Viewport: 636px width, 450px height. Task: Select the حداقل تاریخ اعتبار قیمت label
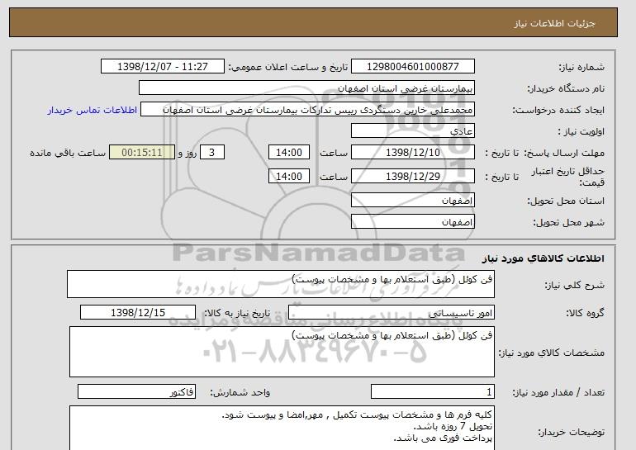point(568,177)
